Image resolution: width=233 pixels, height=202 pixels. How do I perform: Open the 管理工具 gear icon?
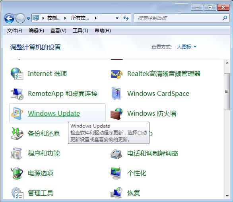point(17,193)
